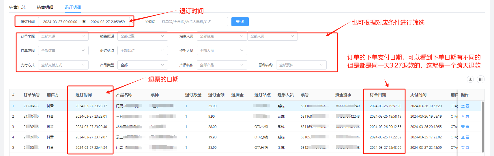Open 查看 for row 5 order
Screen dimensions: 494x156
point(465,148)
